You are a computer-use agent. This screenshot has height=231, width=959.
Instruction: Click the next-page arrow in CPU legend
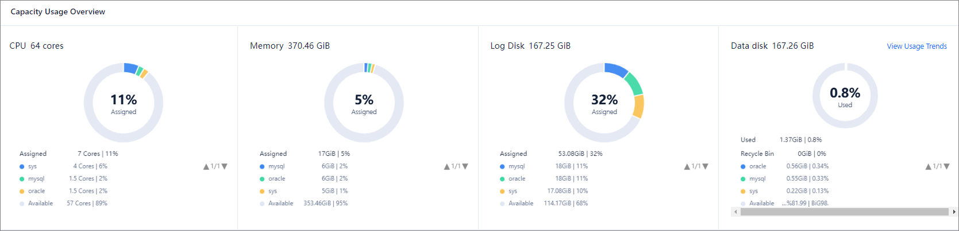tap(225, 167)
